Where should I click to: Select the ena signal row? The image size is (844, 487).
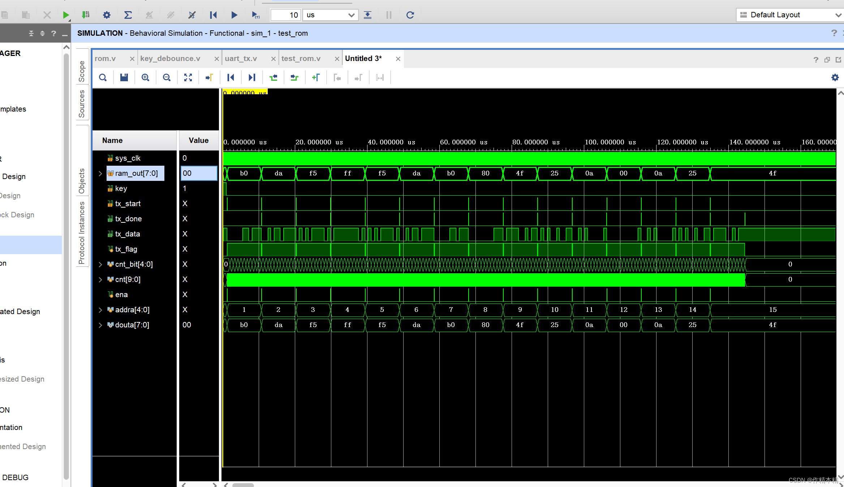[x=121, y=295]
